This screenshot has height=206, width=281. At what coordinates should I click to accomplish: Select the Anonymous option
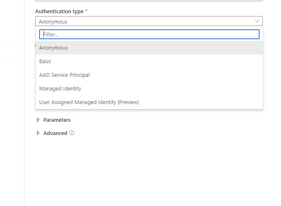coord(149,48)
